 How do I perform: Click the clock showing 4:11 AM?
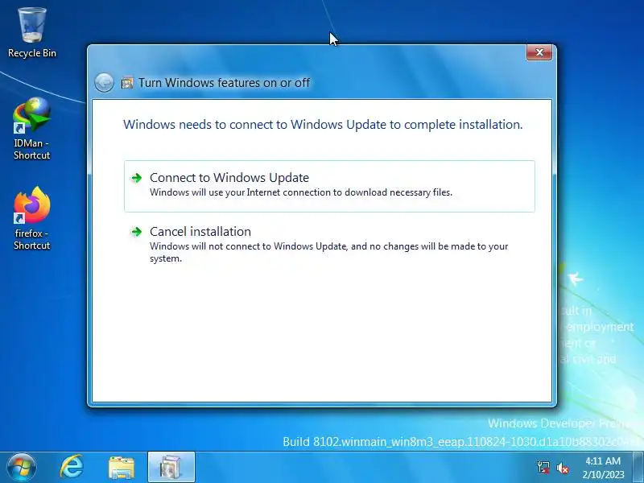click(x=602, y=468)
